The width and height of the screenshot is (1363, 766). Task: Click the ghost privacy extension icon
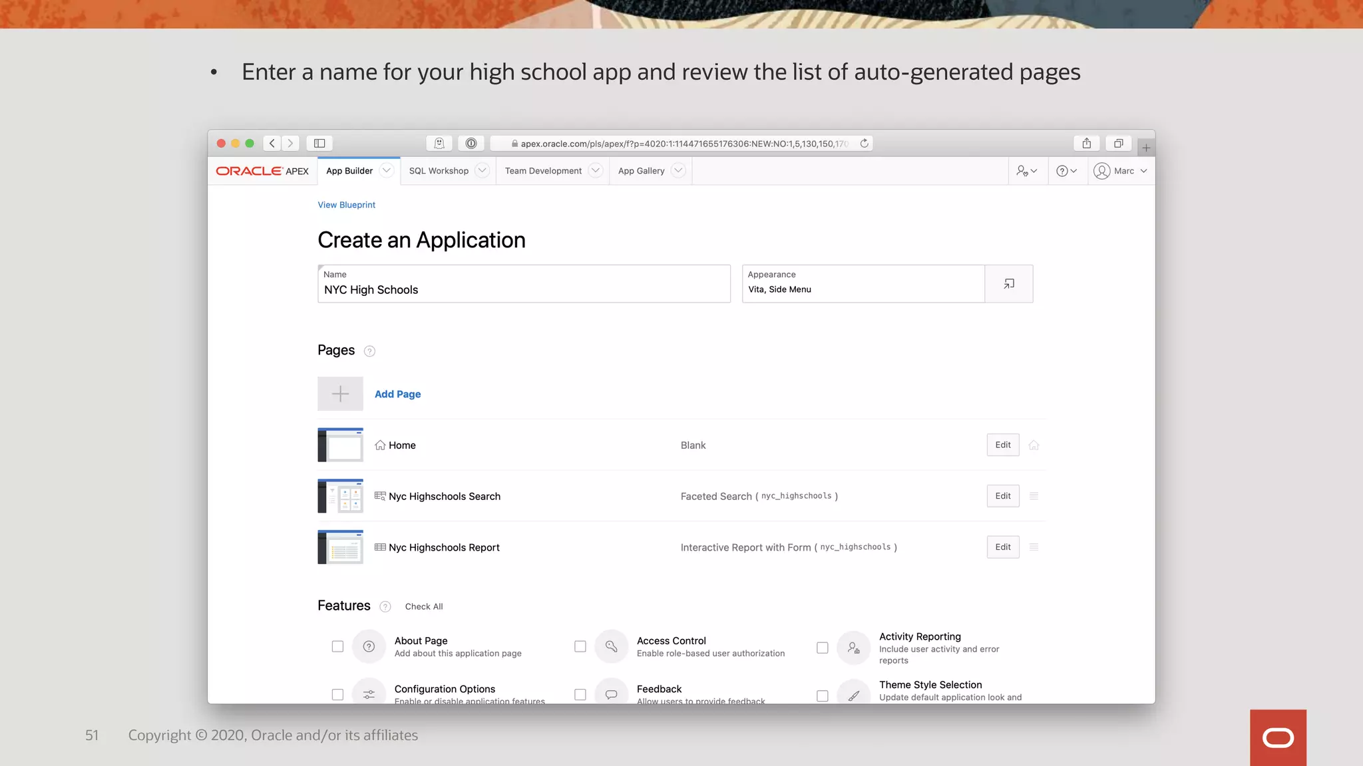(x=439, y=143)
